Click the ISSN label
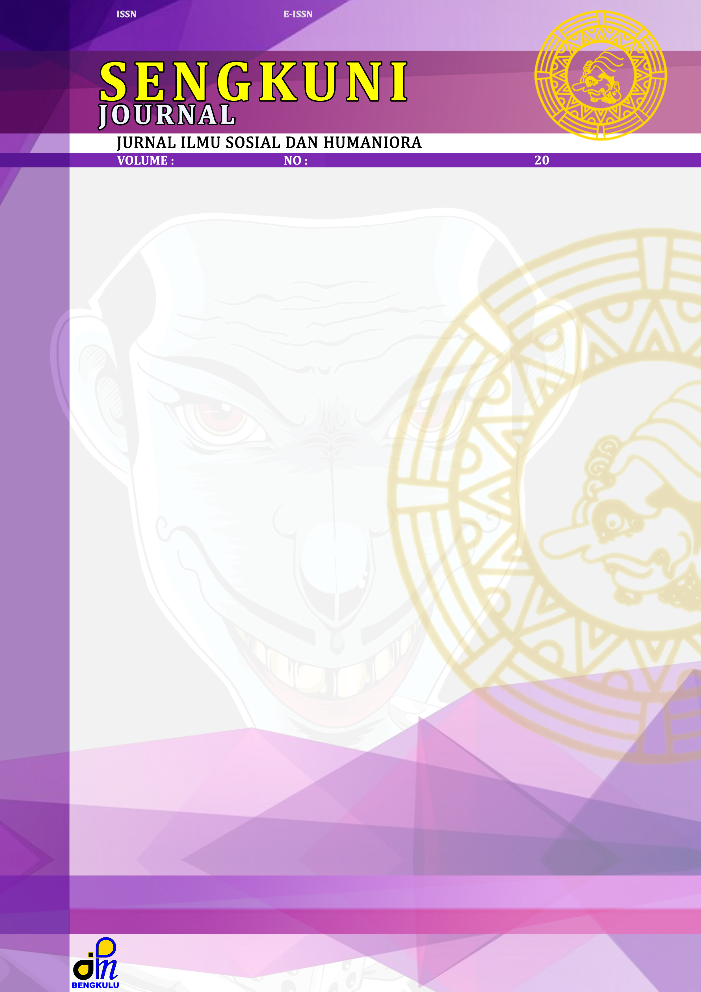The image size is (701, 992). click(x=126, y=14)
